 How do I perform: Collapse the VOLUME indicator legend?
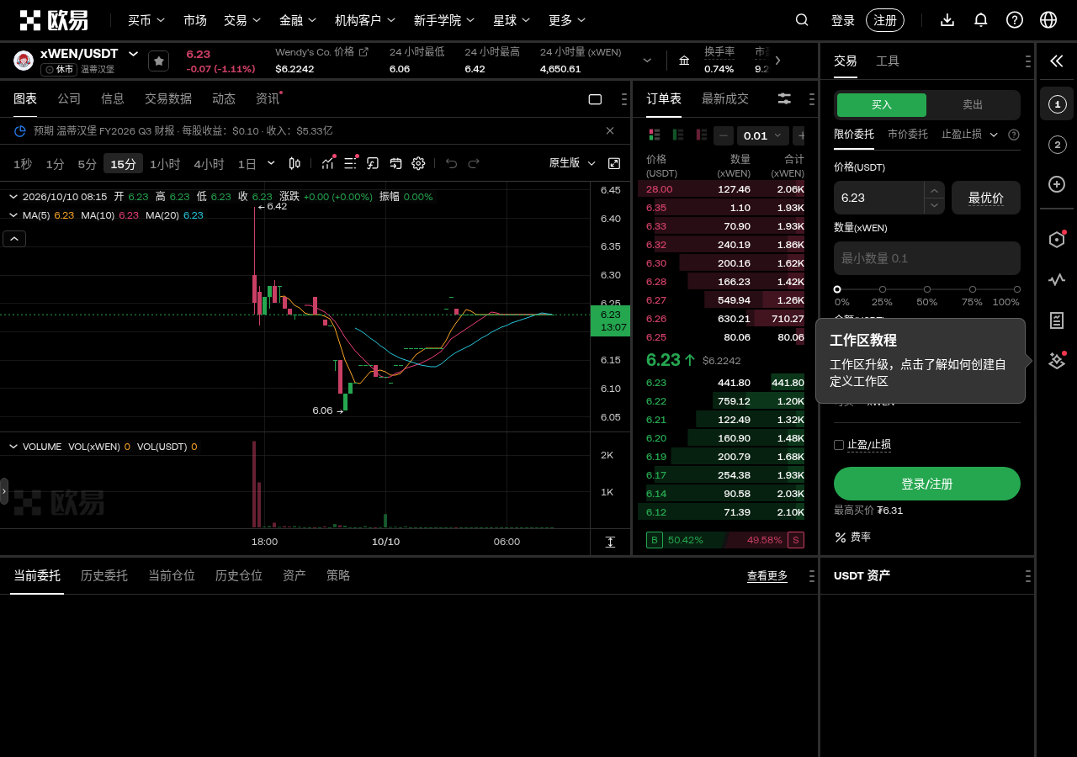click(13, 447)
